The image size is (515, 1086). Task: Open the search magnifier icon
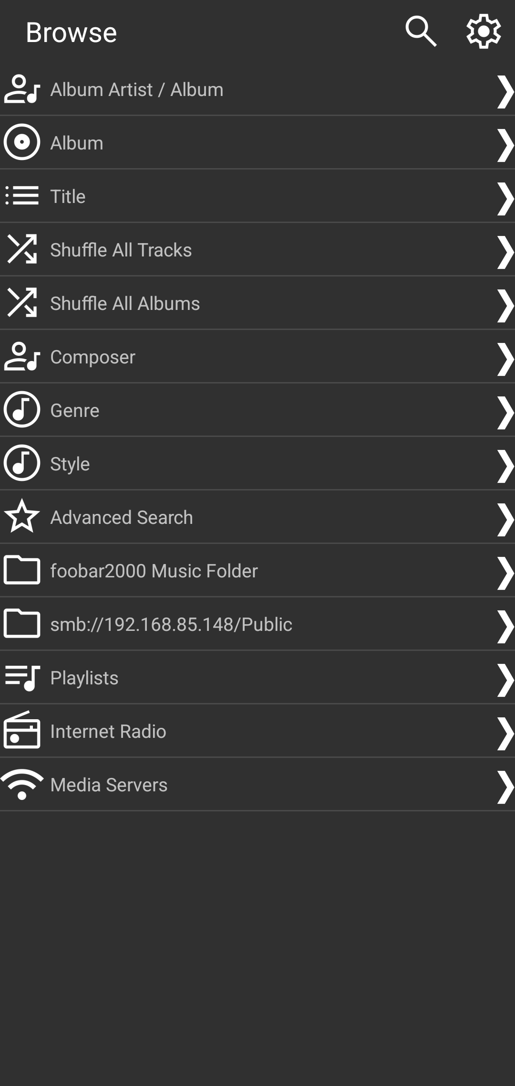click(x=421, y=32)
